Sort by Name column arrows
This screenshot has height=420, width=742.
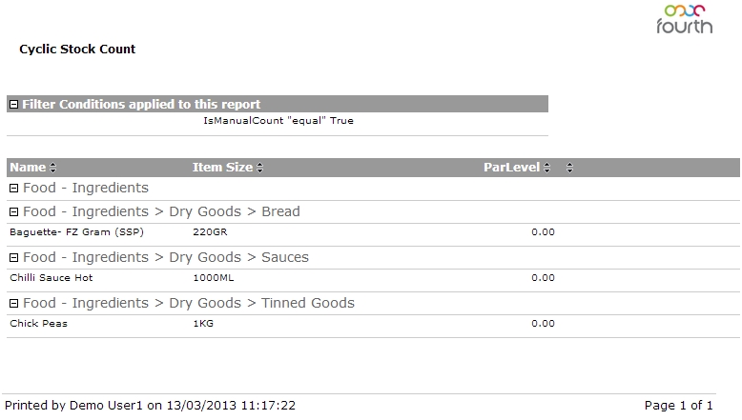(x=53, y=168)
